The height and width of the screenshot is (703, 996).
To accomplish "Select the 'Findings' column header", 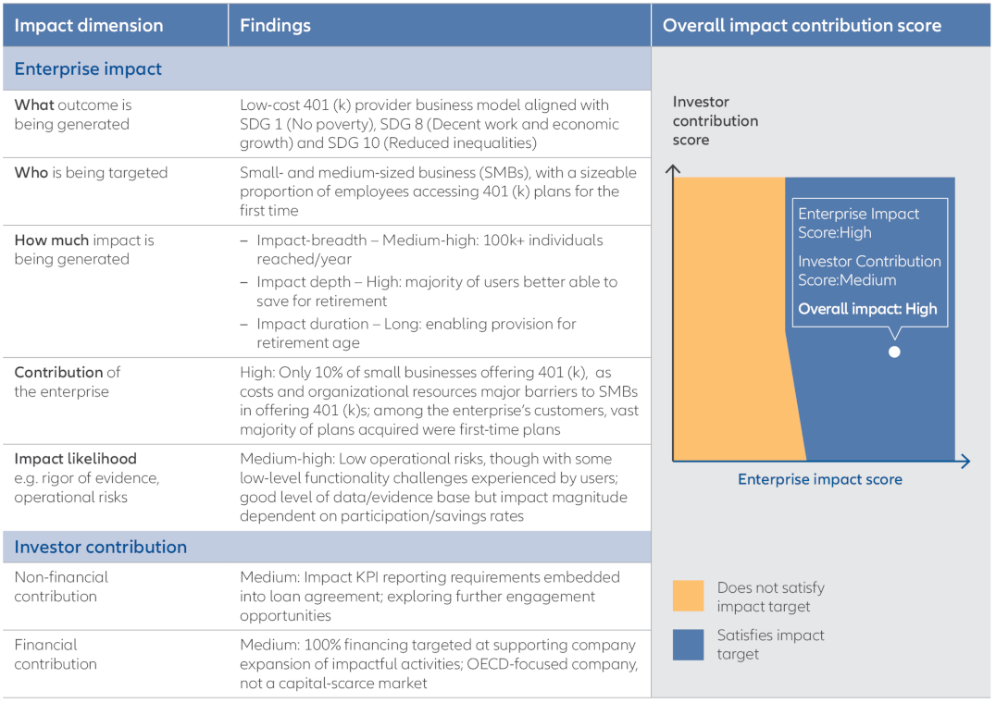I will (275, 26).
